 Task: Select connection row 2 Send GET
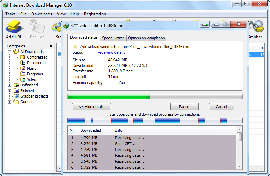152,144
